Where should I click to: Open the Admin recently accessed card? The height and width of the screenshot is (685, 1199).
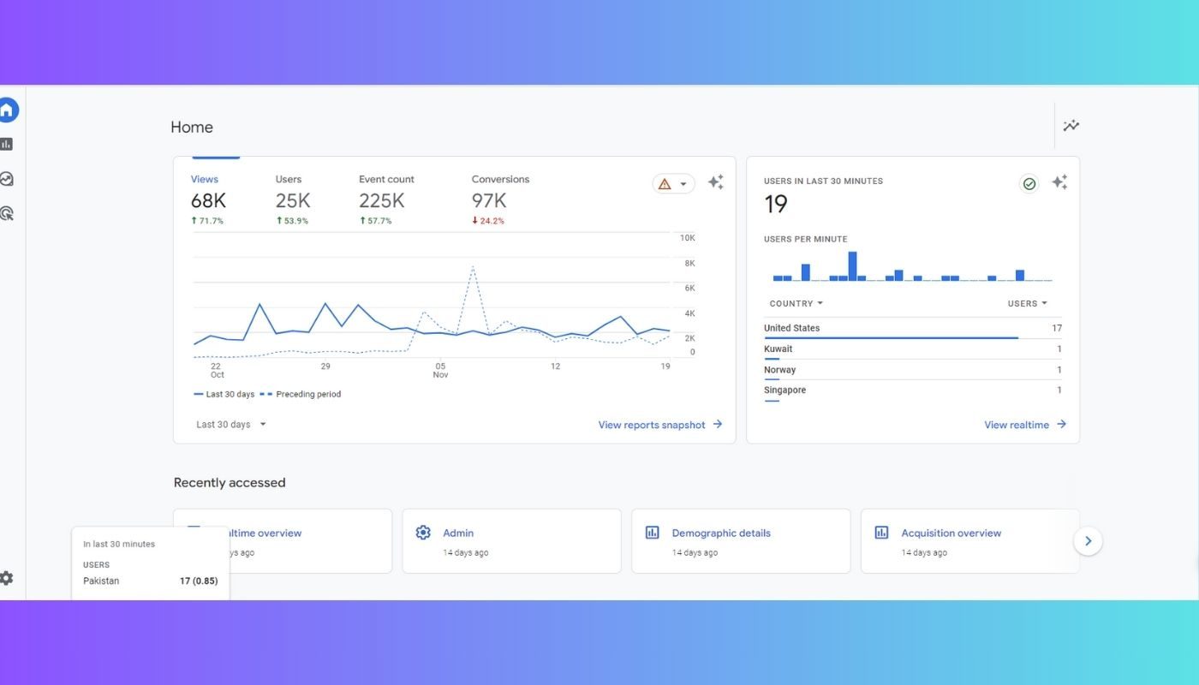pos(511,541)
